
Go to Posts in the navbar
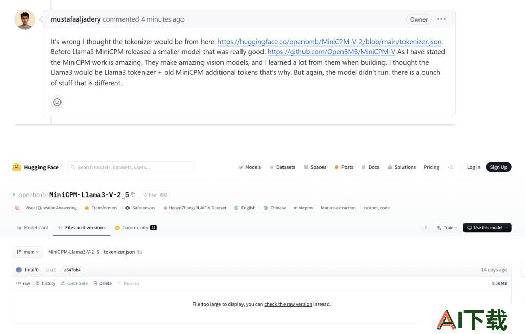point(344,167)
